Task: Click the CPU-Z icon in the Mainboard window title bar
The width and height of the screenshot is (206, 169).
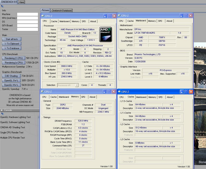Action: point(119,16)
